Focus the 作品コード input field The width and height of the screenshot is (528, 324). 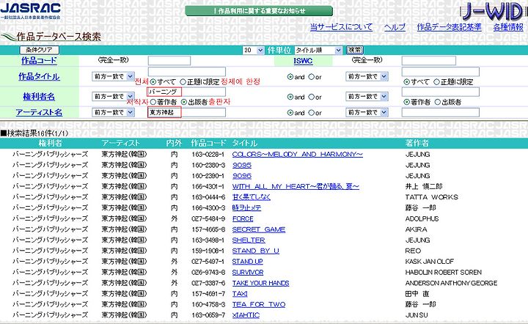click(x=169, y=61)
